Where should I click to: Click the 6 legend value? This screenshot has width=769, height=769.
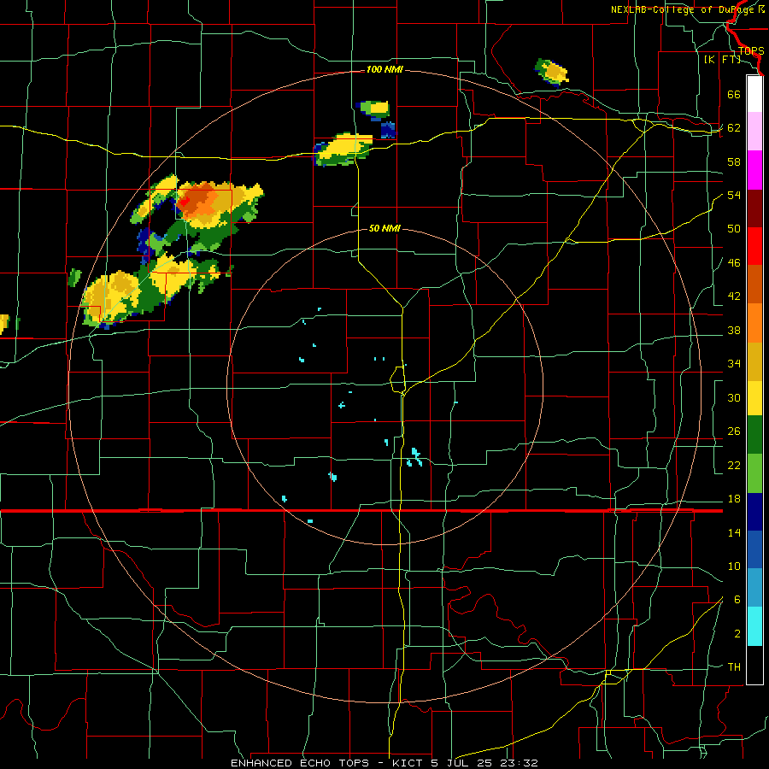coord(737,600)
